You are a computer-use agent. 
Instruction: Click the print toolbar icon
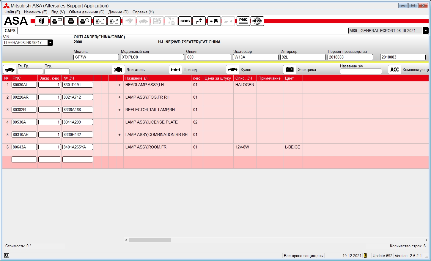(x=71, y=21)
